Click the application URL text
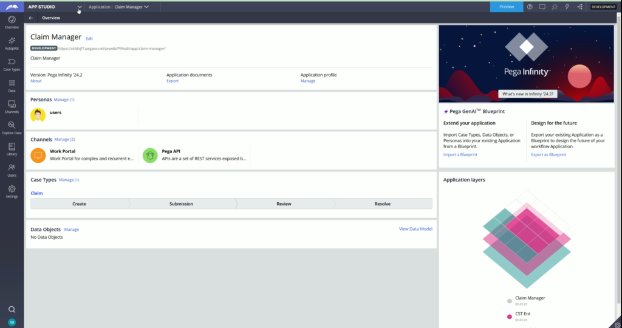This screenshot has height=328, width=622. [112, 49]
